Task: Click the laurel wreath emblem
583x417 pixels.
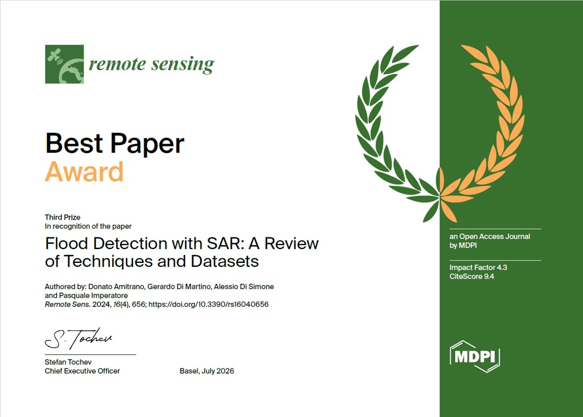Action: point(440,133)
